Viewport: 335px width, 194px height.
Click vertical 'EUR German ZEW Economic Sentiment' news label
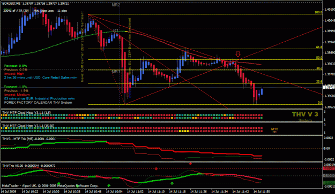82,46
